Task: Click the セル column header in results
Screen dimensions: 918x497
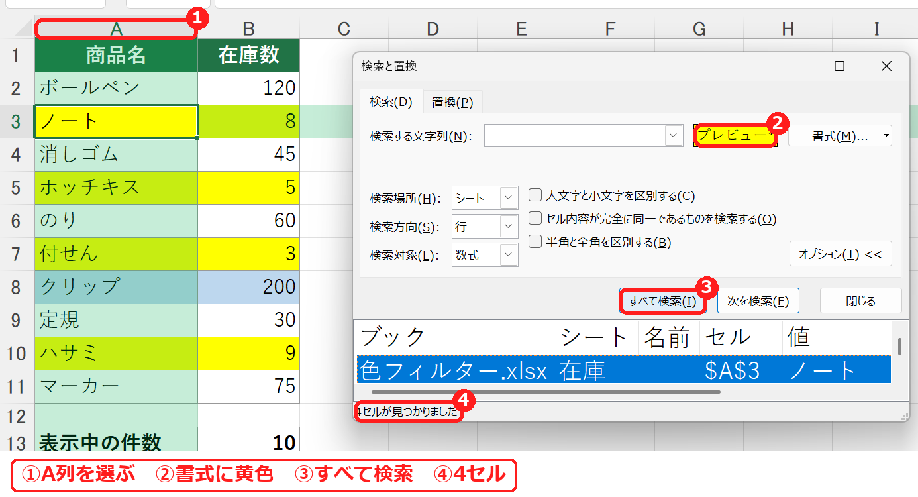Action: coord(740,337)
